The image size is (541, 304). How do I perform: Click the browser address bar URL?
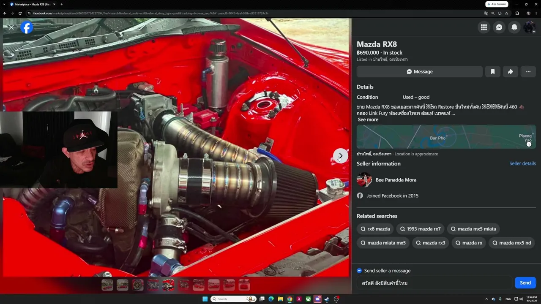pyautogui.click(x=151, y=13)
